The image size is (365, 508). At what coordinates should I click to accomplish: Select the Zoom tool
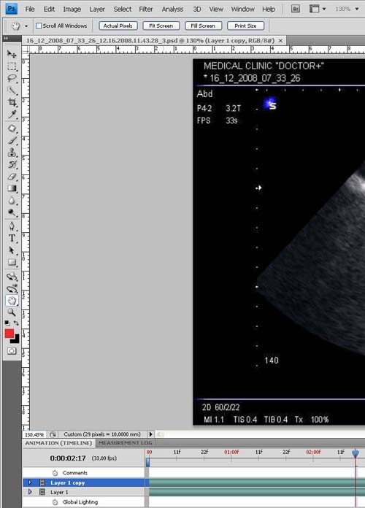click(x=12, y=312)
